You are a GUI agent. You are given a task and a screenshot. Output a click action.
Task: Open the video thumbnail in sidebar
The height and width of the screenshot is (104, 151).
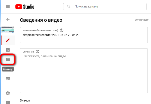pyautogui.click(x=8, y=29)
